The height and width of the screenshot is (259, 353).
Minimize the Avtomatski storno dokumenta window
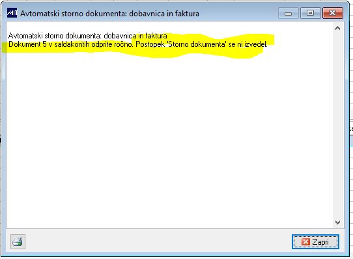click(x=288, y=13)
